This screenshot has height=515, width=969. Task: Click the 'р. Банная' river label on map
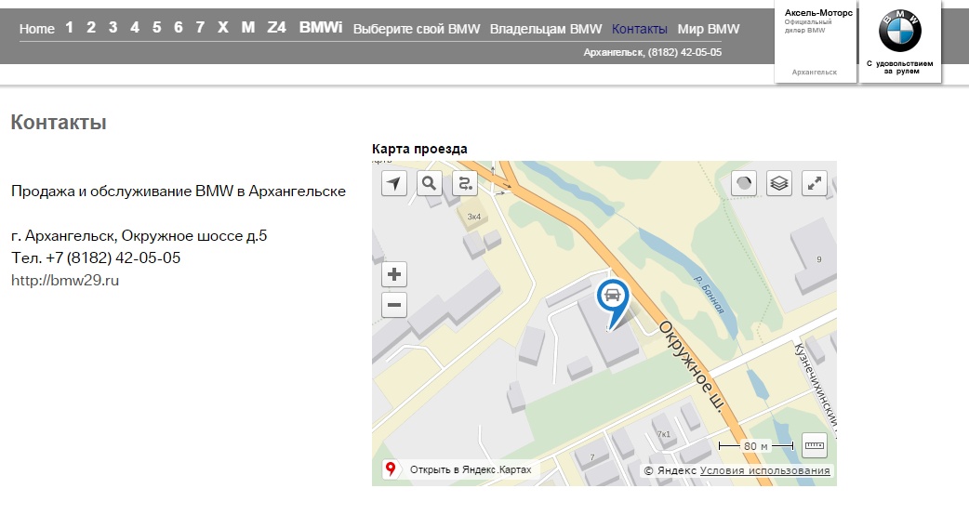[709, 294]
